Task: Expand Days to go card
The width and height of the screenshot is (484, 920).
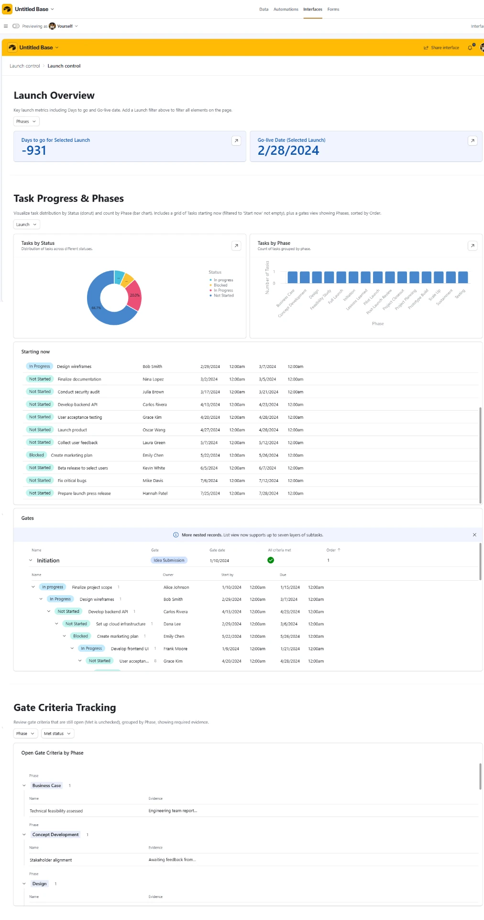Action: 236,140
